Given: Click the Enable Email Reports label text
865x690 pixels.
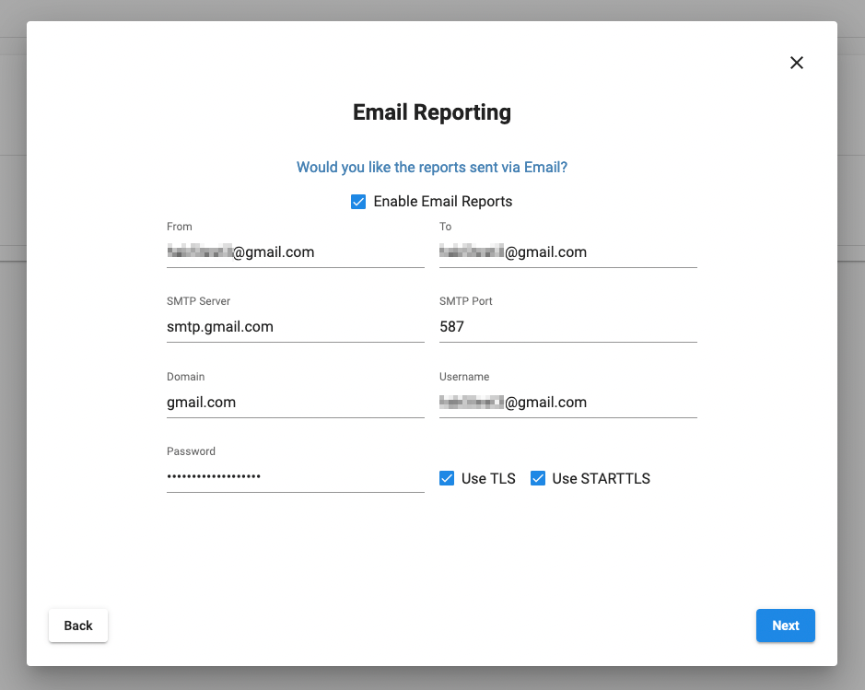Looking at the screenshot, I should 442,202.
